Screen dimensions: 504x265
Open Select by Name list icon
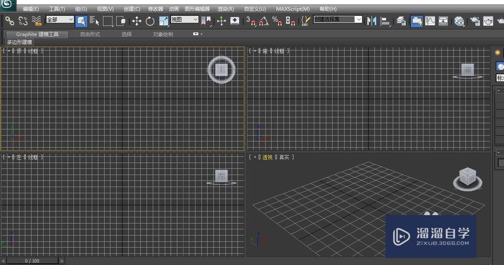94,21
